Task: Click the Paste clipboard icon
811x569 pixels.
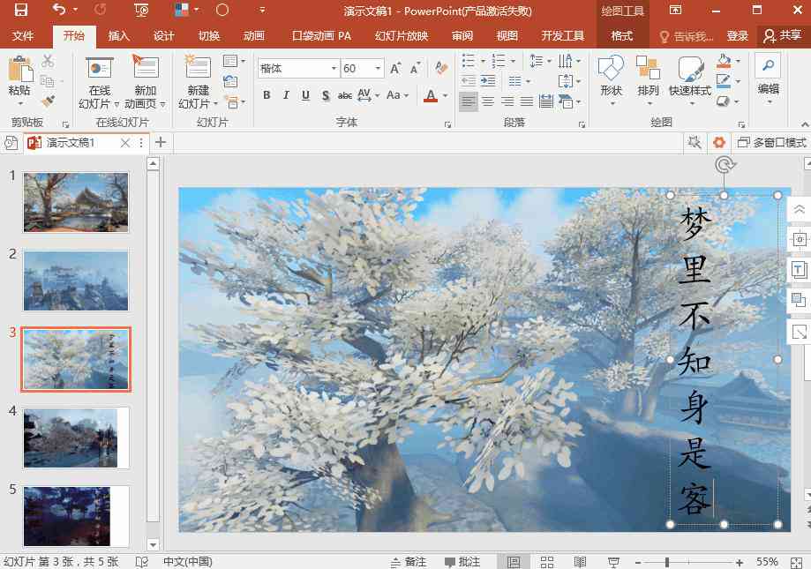Action: (x=19, y=70)
